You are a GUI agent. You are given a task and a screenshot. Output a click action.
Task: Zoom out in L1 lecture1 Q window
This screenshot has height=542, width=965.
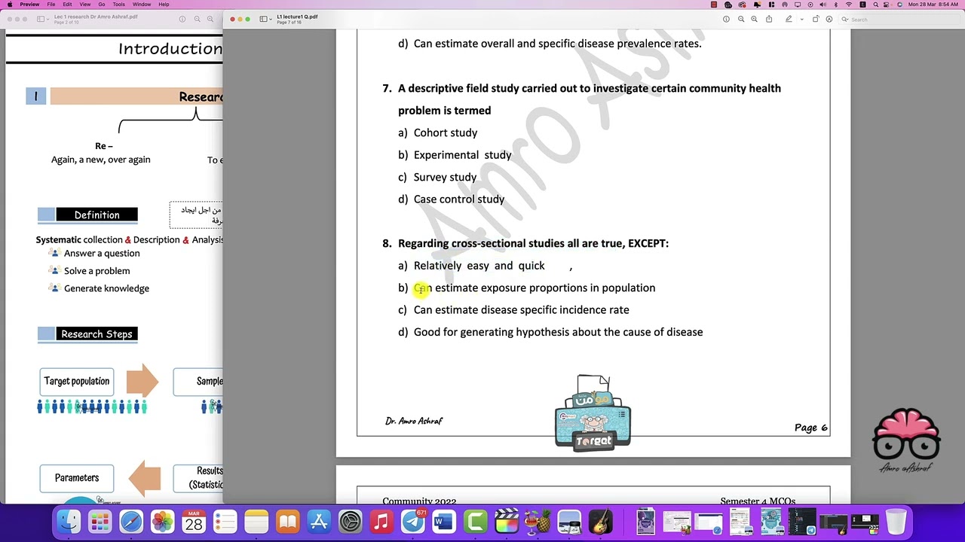click(741, 19)
